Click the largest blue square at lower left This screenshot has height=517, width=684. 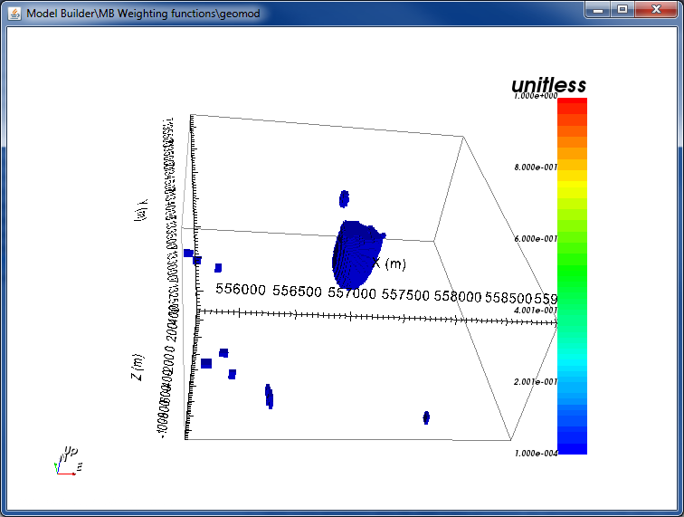click(x=206, y=363)
